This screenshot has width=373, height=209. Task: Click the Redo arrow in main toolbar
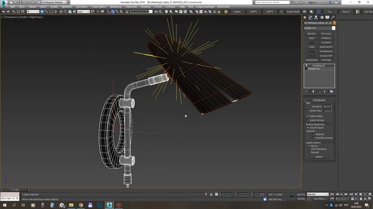coord(8,12)
